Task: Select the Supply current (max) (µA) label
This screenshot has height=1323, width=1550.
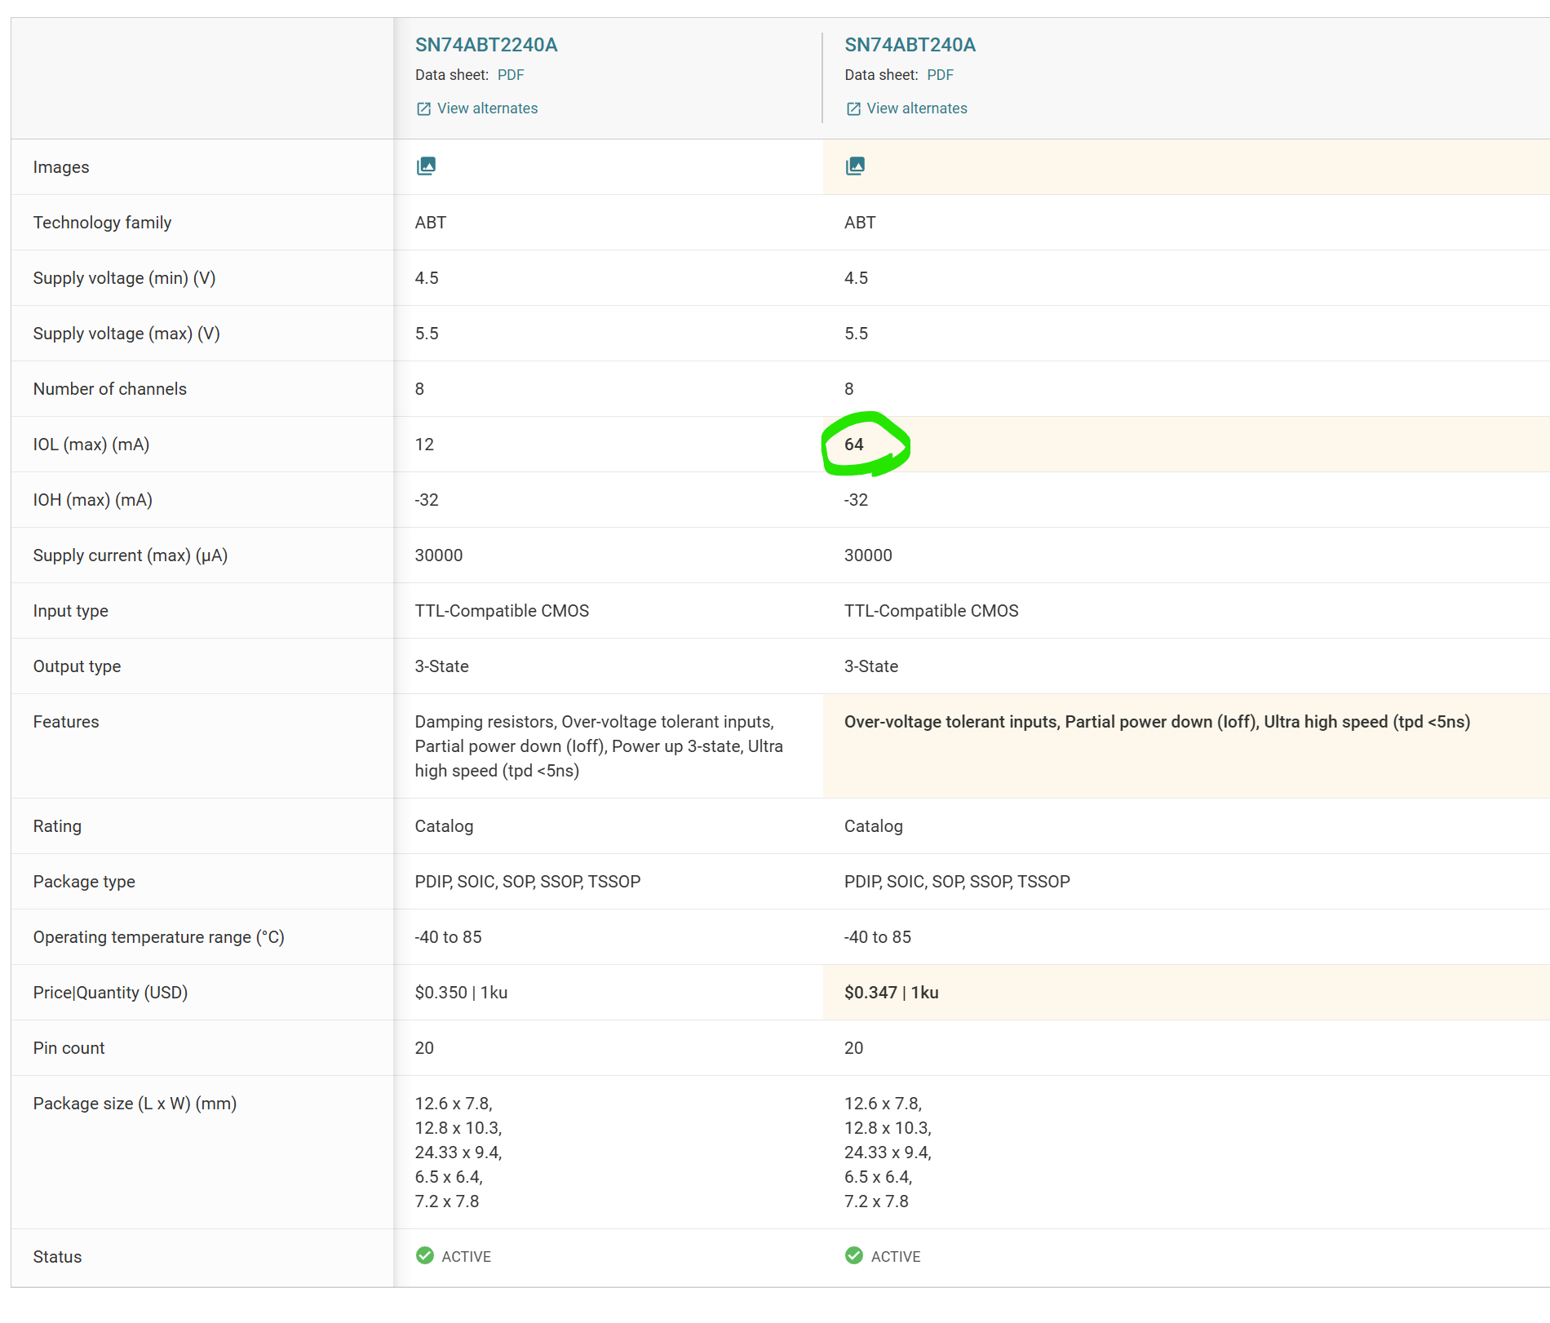Action: click(x=131, y=555)
